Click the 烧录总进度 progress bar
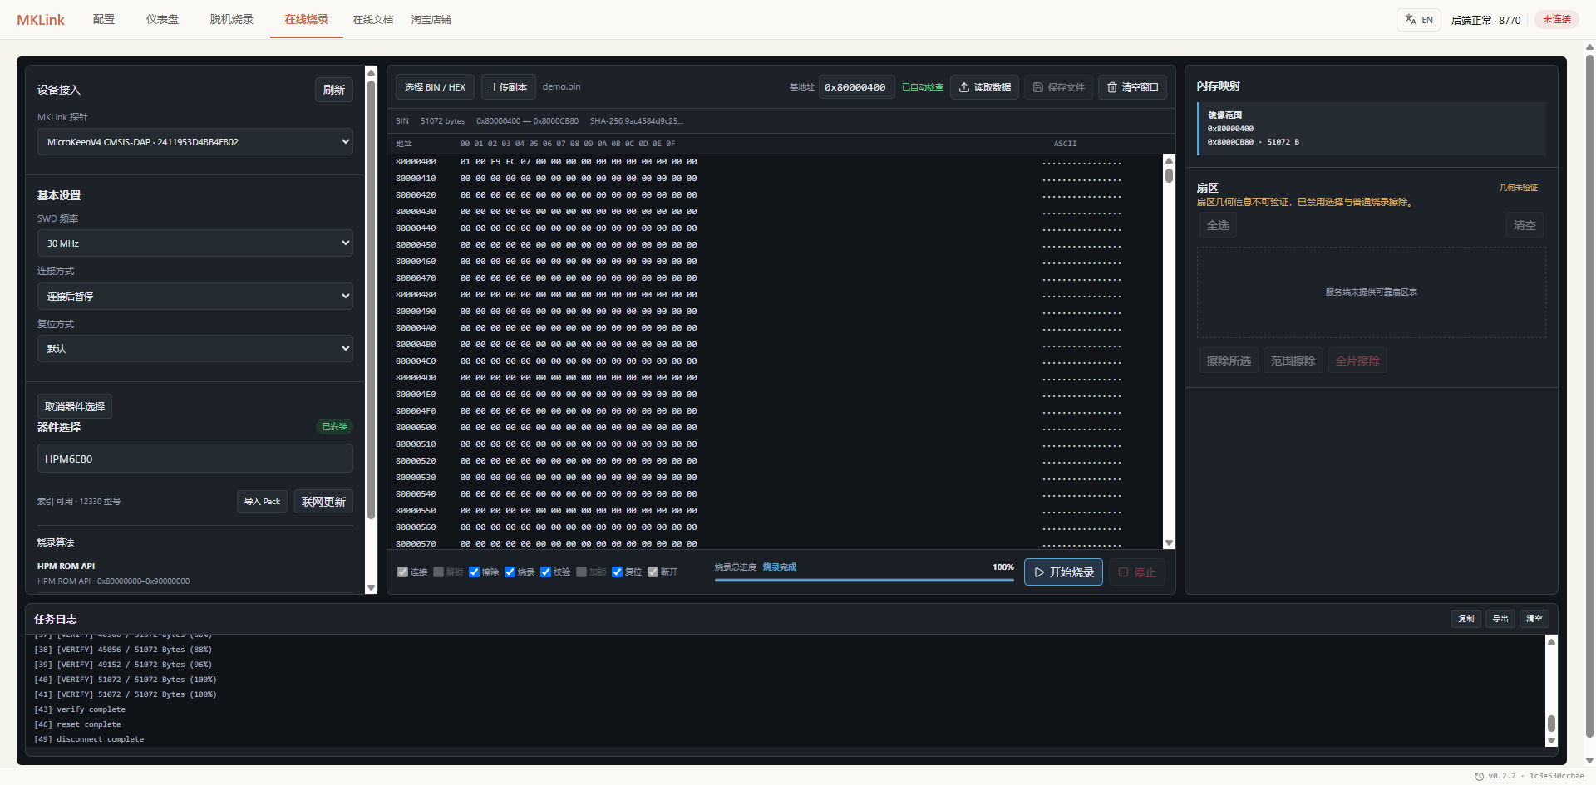 coord(864,580)
